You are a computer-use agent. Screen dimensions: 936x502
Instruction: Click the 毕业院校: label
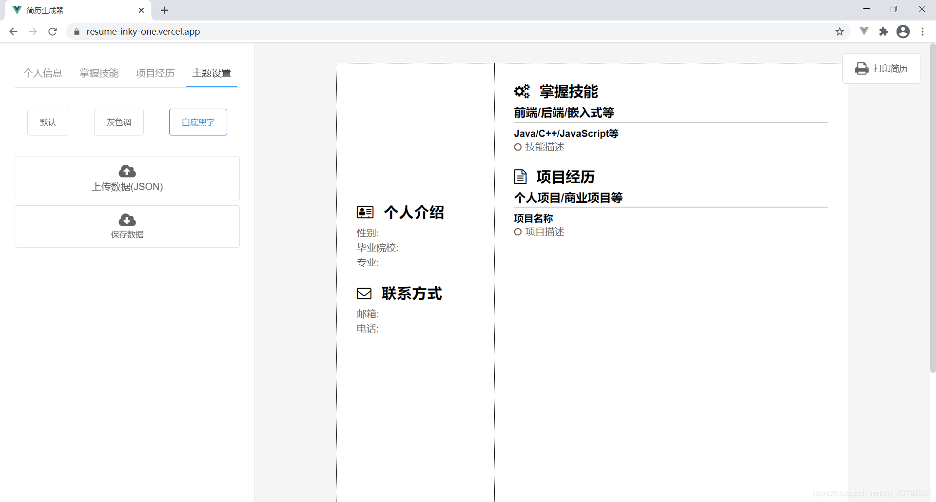click(x=377, y=248)
